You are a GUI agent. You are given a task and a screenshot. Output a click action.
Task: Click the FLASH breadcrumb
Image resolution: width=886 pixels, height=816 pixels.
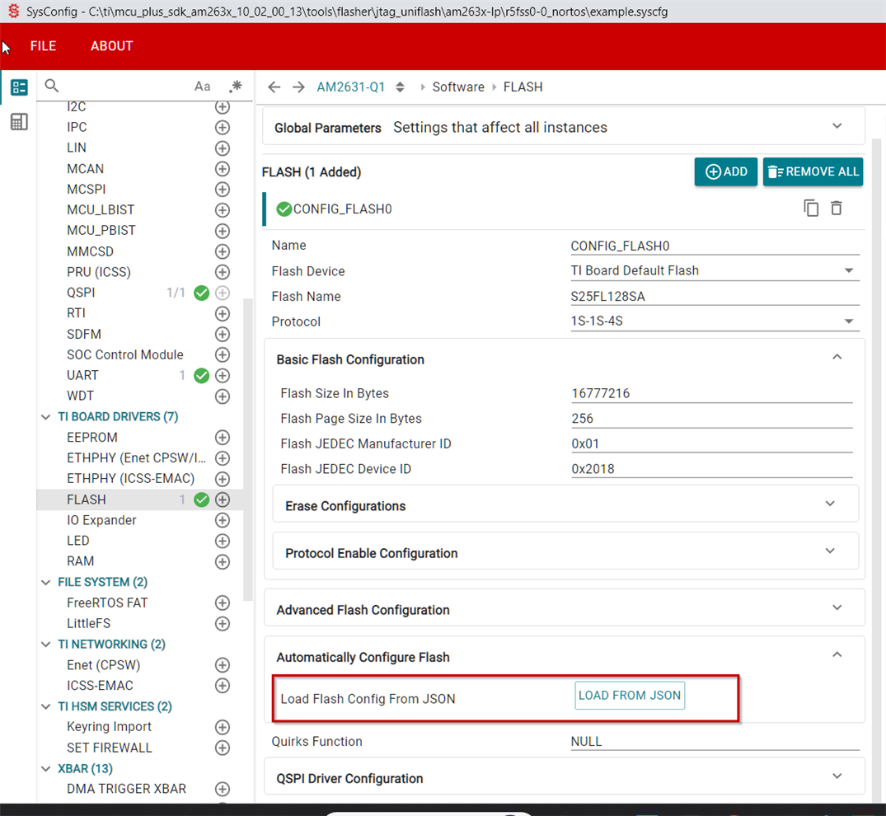523,87
